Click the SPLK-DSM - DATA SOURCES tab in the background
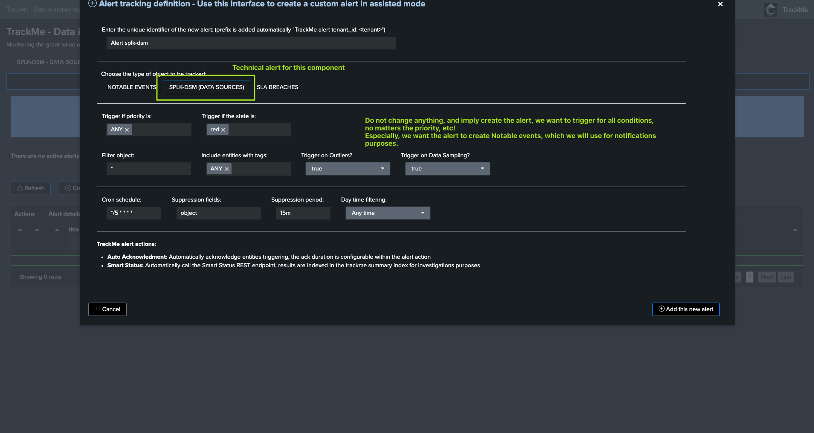Viewport: 814px width, 433px height. coord(48,62)
